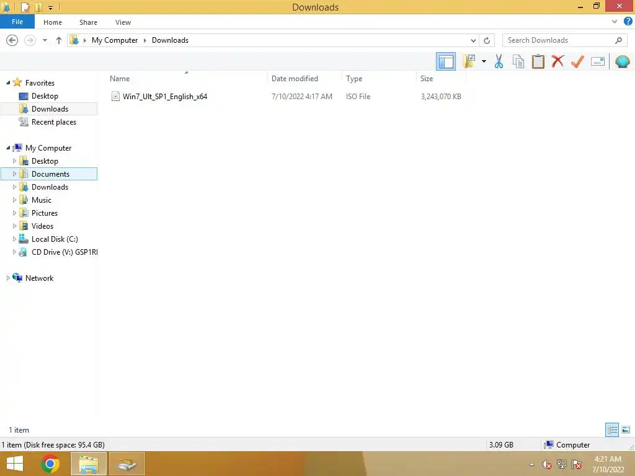This screenshot has height=476, width=635.
Task: Select Network in navigation pane
Action: pos(39,278)
